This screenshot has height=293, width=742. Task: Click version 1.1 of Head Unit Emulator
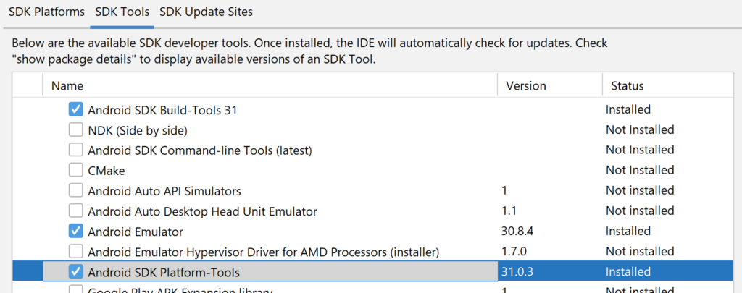point(508,211)
